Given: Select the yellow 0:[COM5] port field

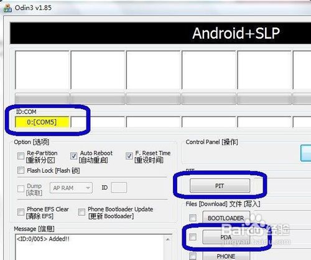Looking at the screenshot, I should click(x=42, y=122).
